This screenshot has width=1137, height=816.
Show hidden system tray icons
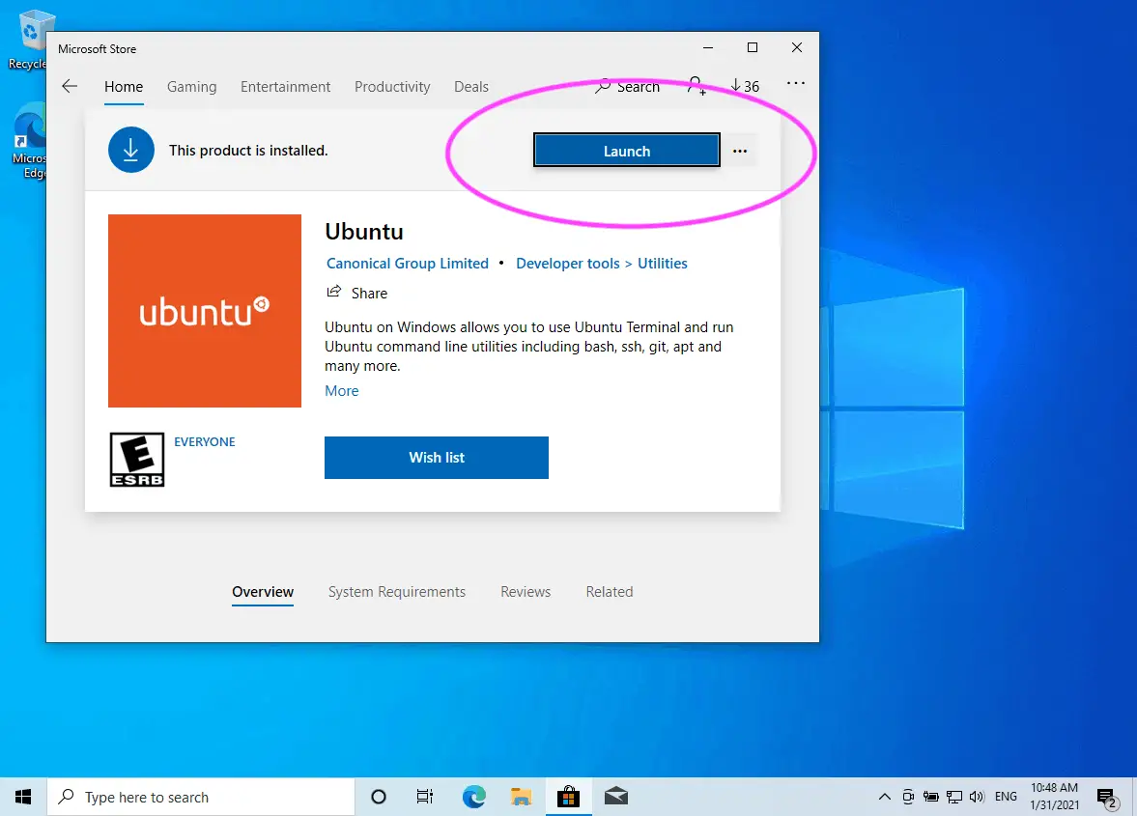(x=885, y=797)
